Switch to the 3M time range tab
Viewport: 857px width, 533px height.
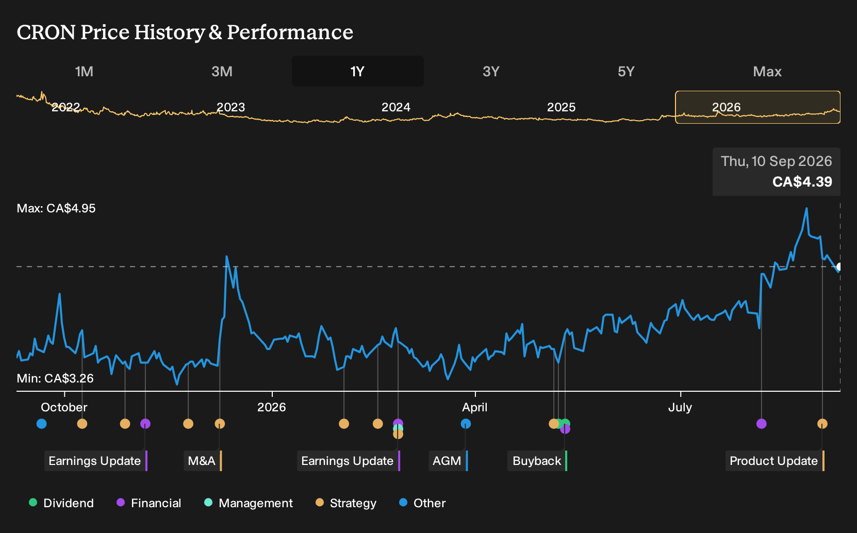click(222, 71)
